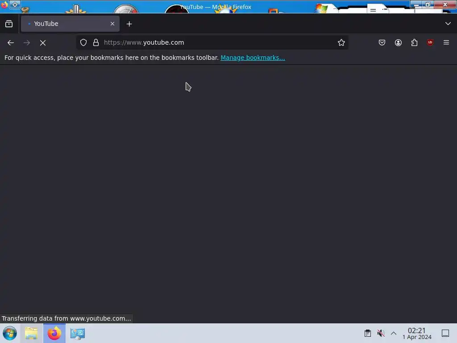Show site security padlock information
The width and height of the screenshot is (457, 343).
[x=96, y=42]
